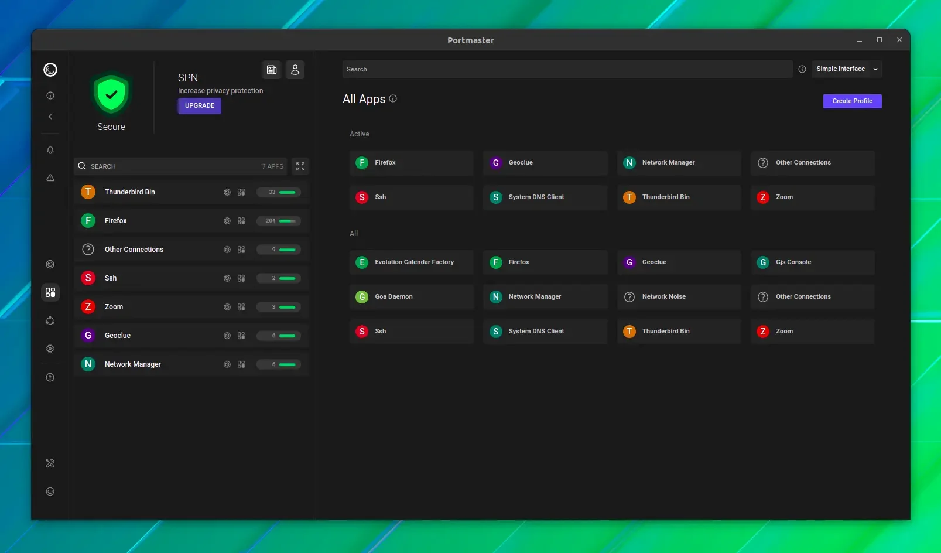
Task: Open the Ssh card under Active
Action: coord(412,197)
